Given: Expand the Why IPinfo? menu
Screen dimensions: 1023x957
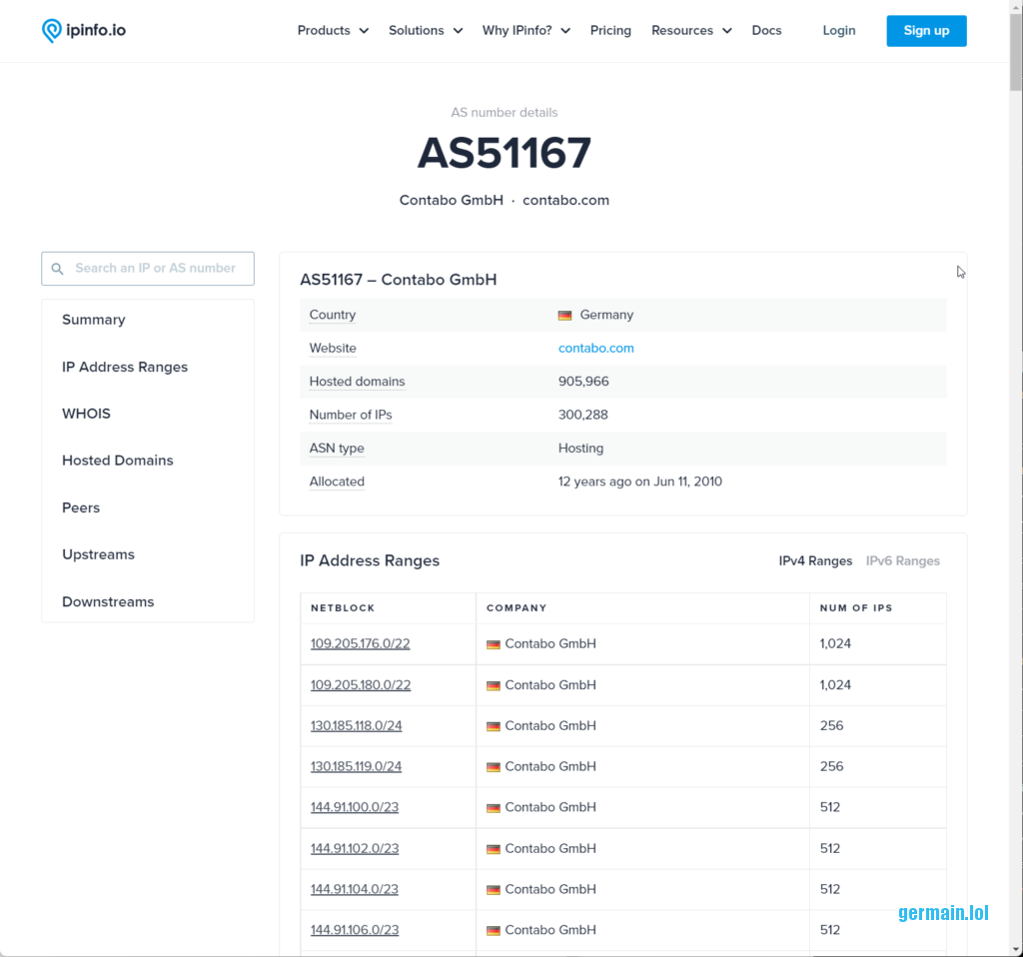Looking at the screenshot, I should click(x=525, y=31).
